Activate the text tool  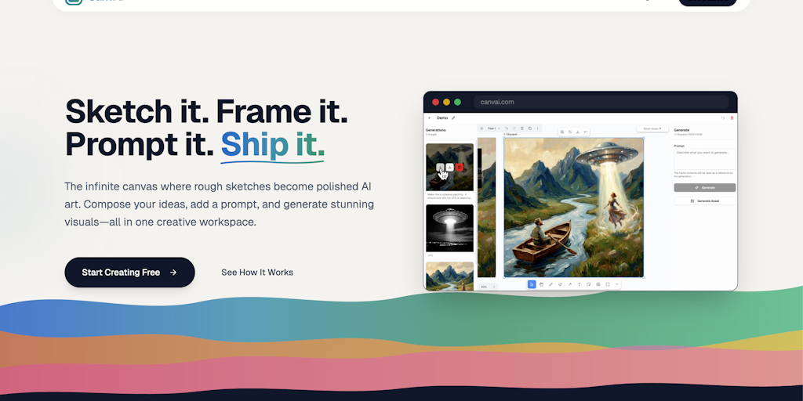click(580, 284)
